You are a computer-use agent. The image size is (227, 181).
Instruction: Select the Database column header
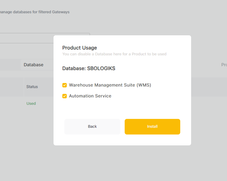coord(34,65)
